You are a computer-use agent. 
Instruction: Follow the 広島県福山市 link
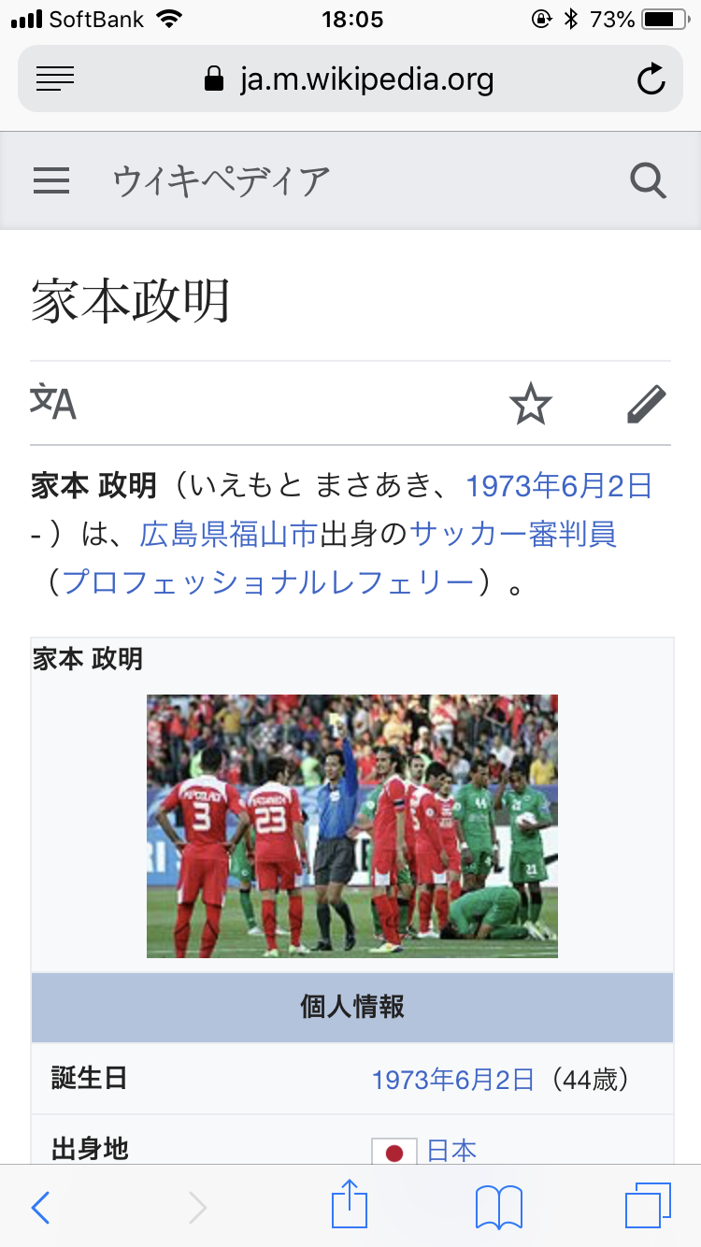click(x=229, y=535)
